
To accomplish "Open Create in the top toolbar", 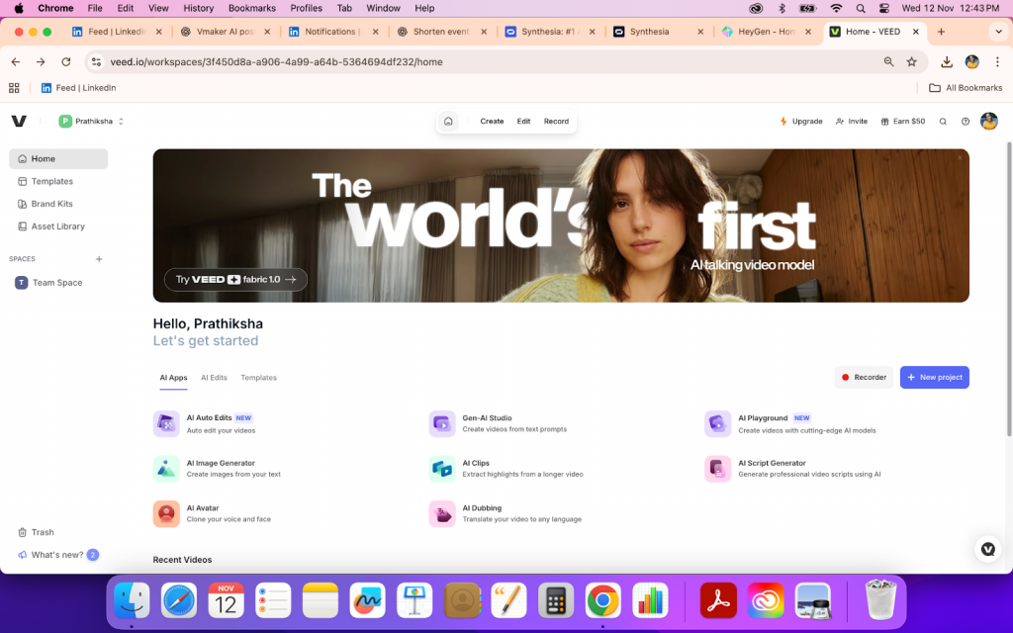I will [492, 122].
